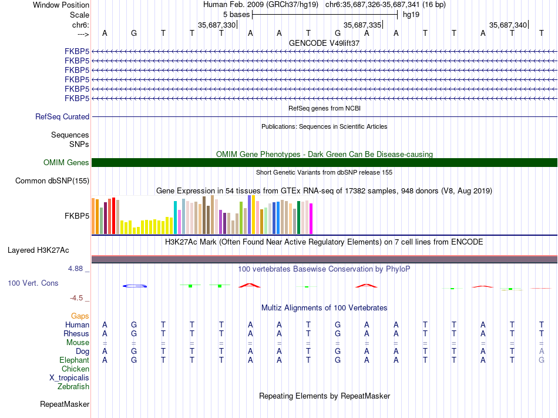Open 'Short Genetic Variants from dbSNP release 155' title
The width and height of the screenshot is (558, 418).
[324, 172]
